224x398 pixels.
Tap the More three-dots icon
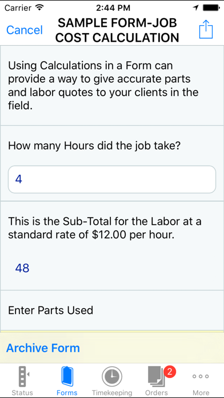coord(201,376)
